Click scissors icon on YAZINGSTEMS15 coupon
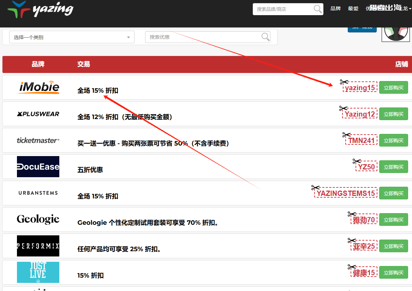 [x=315, y=188]
